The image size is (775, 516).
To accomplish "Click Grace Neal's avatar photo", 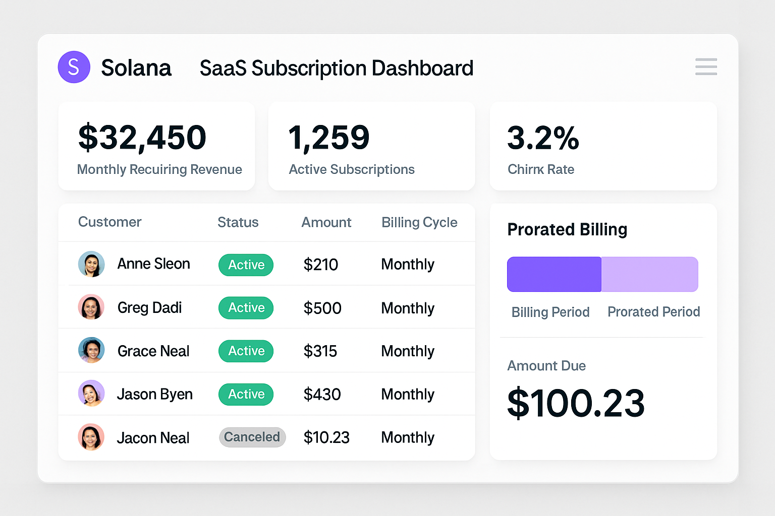I will [x=91, y=351].
